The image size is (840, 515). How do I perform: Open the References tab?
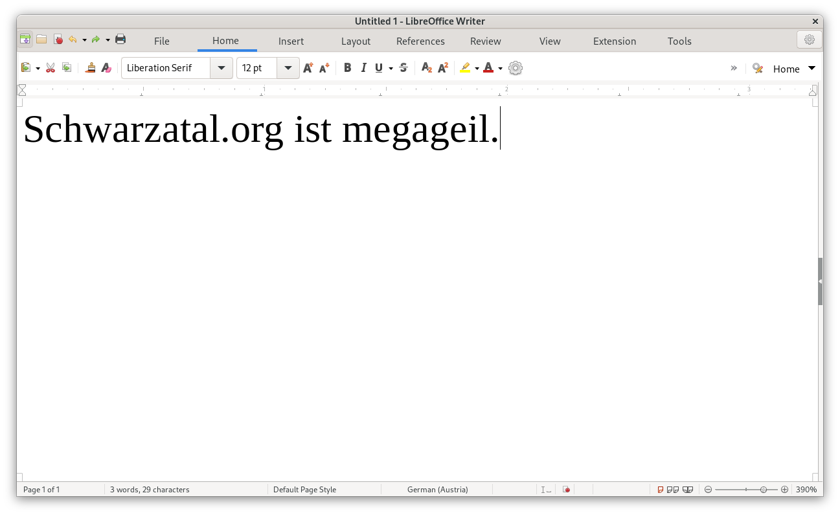[420, 41]
